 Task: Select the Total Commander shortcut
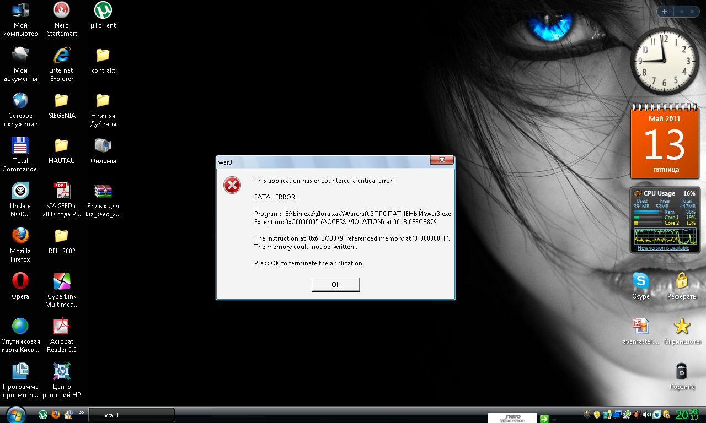coord(20,155)
